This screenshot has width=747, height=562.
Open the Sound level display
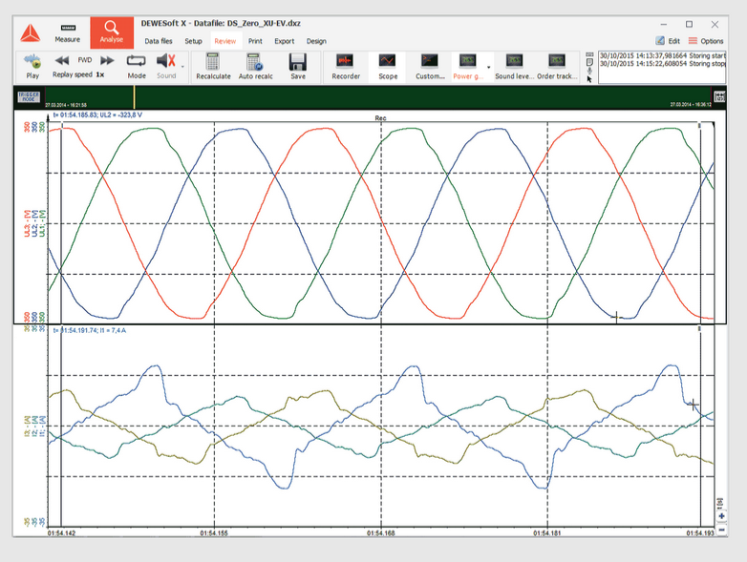pos(514,62)
